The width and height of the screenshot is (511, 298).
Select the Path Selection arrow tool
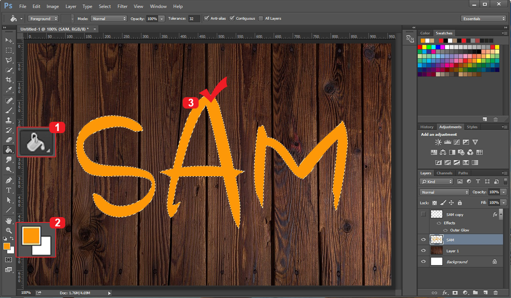click(x=9, y=200)
